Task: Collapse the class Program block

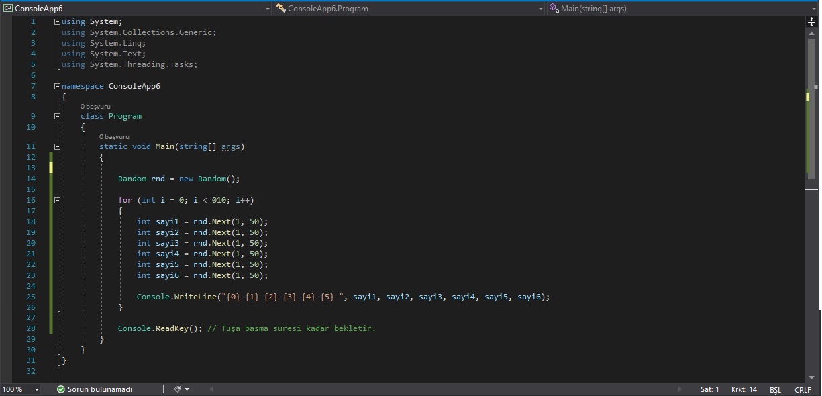Action: (x=57, y=116)
